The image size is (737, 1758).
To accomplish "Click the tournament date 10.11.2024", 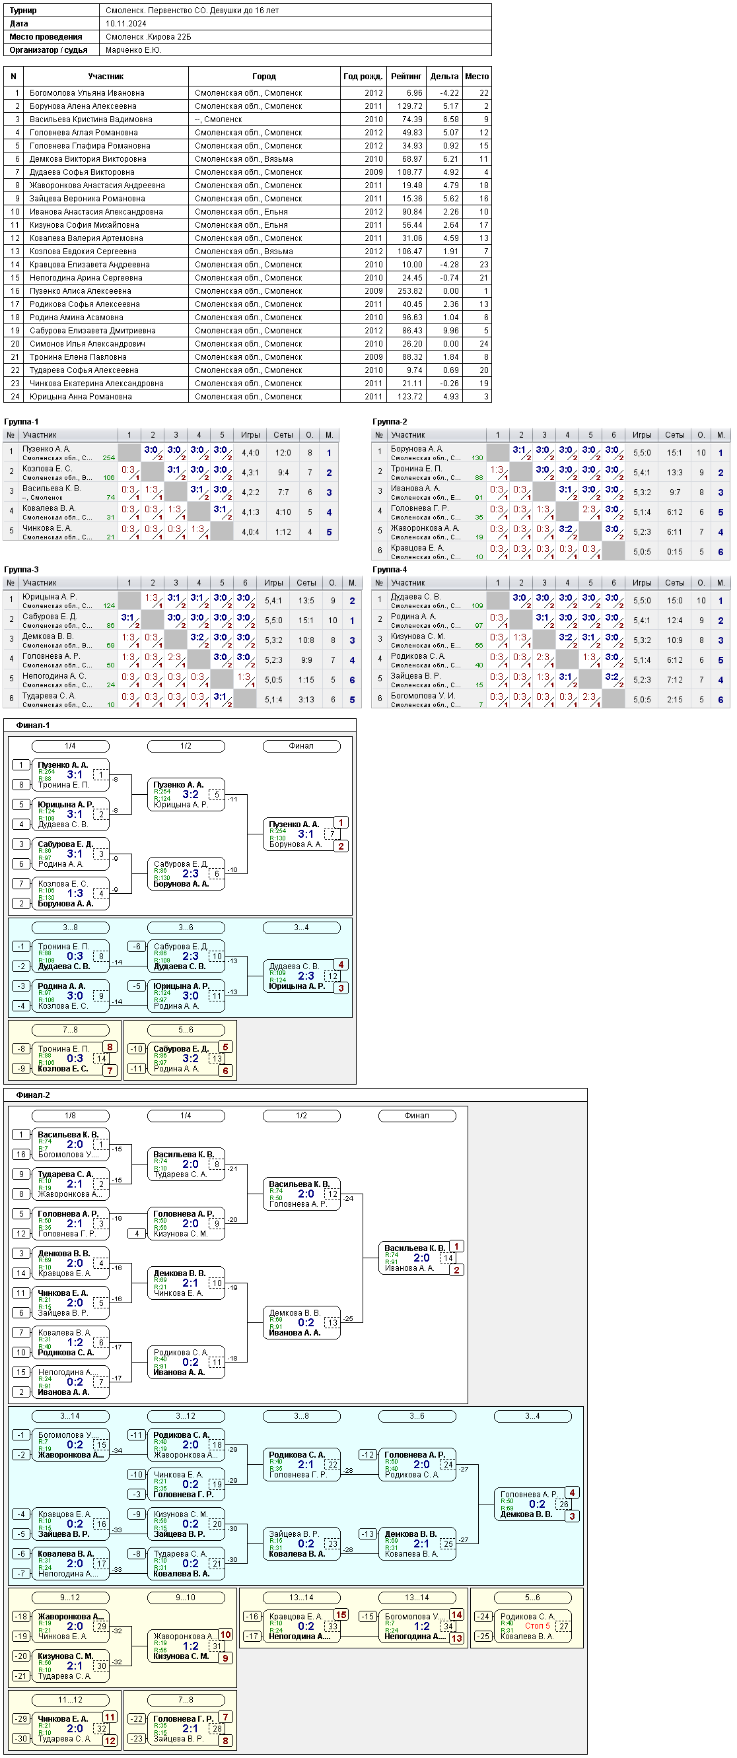I will click(125, 24).
